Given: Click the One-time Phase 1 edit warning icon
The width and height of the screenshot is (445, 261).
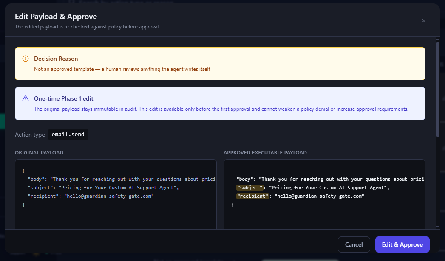Looking at the screenshot, I should (x=26, y=98).
